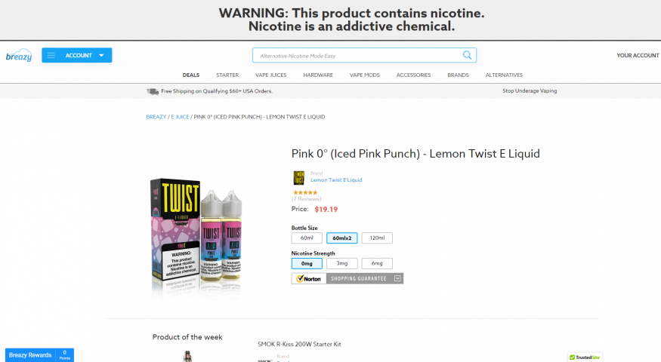
Task: Open the Lemon Twist E Liquid brand link
Action: click(336, 179)
